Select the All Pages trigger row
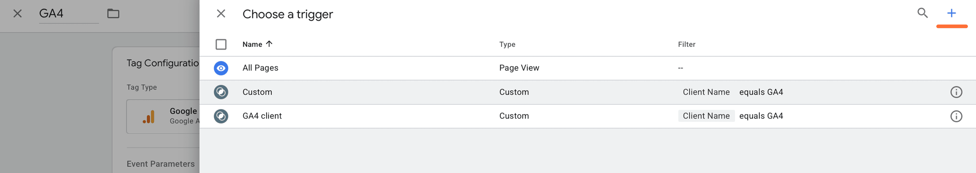The image size is (976, 173). coord(260,68)
